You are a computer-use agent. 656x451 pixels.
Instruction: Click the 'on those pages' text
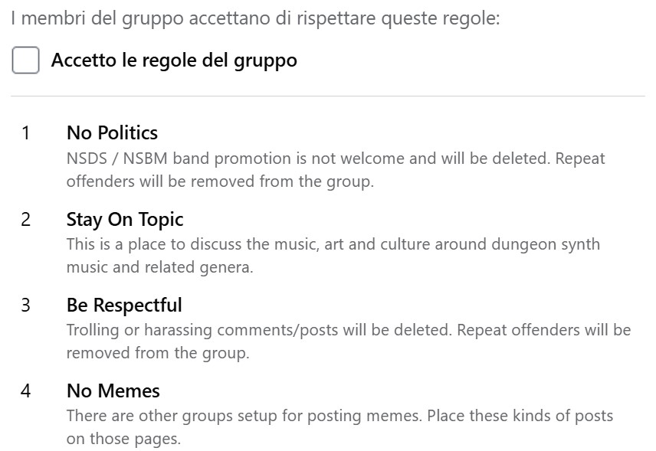[x=123, y=440]
